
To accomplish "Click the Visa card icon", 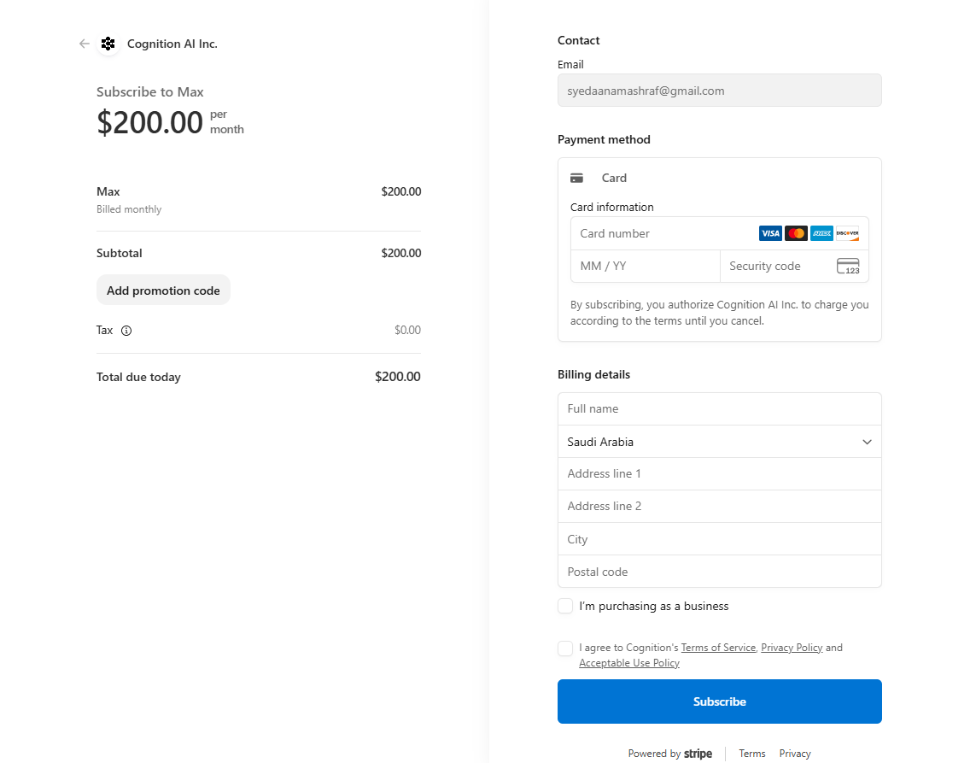I will click(x=770, y=233).
